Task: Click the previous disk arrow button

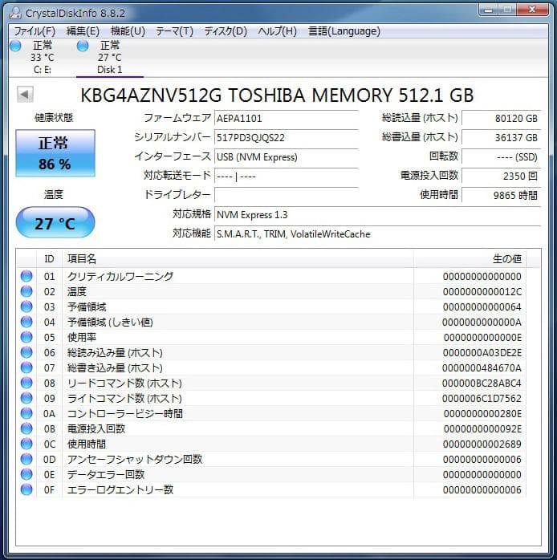Action: click(x=25, y=95)
